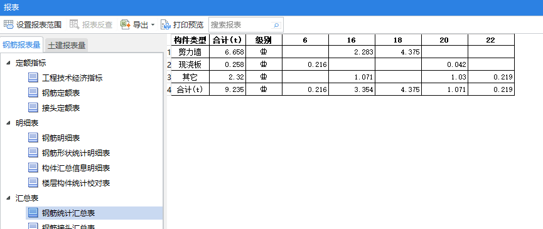
Task: Click the 18 diameter column header
Action: (398, 40)
